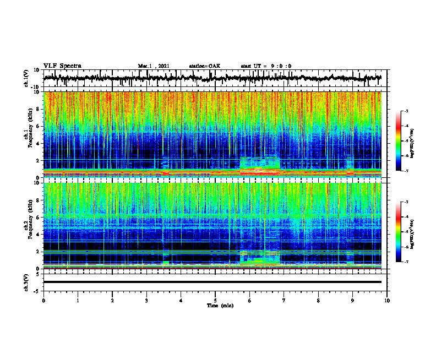This screenshot has height=337, width=436.
Task: Click time-axis tick label "8"
Action: point(318,301)
